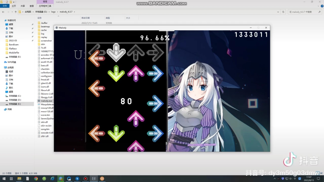Click the orange circular taskbar icon

click(x=102, y=179)
